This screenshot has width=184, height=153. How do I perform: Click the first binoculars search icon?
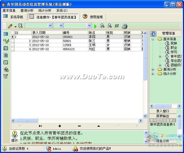tap(102, 26)
